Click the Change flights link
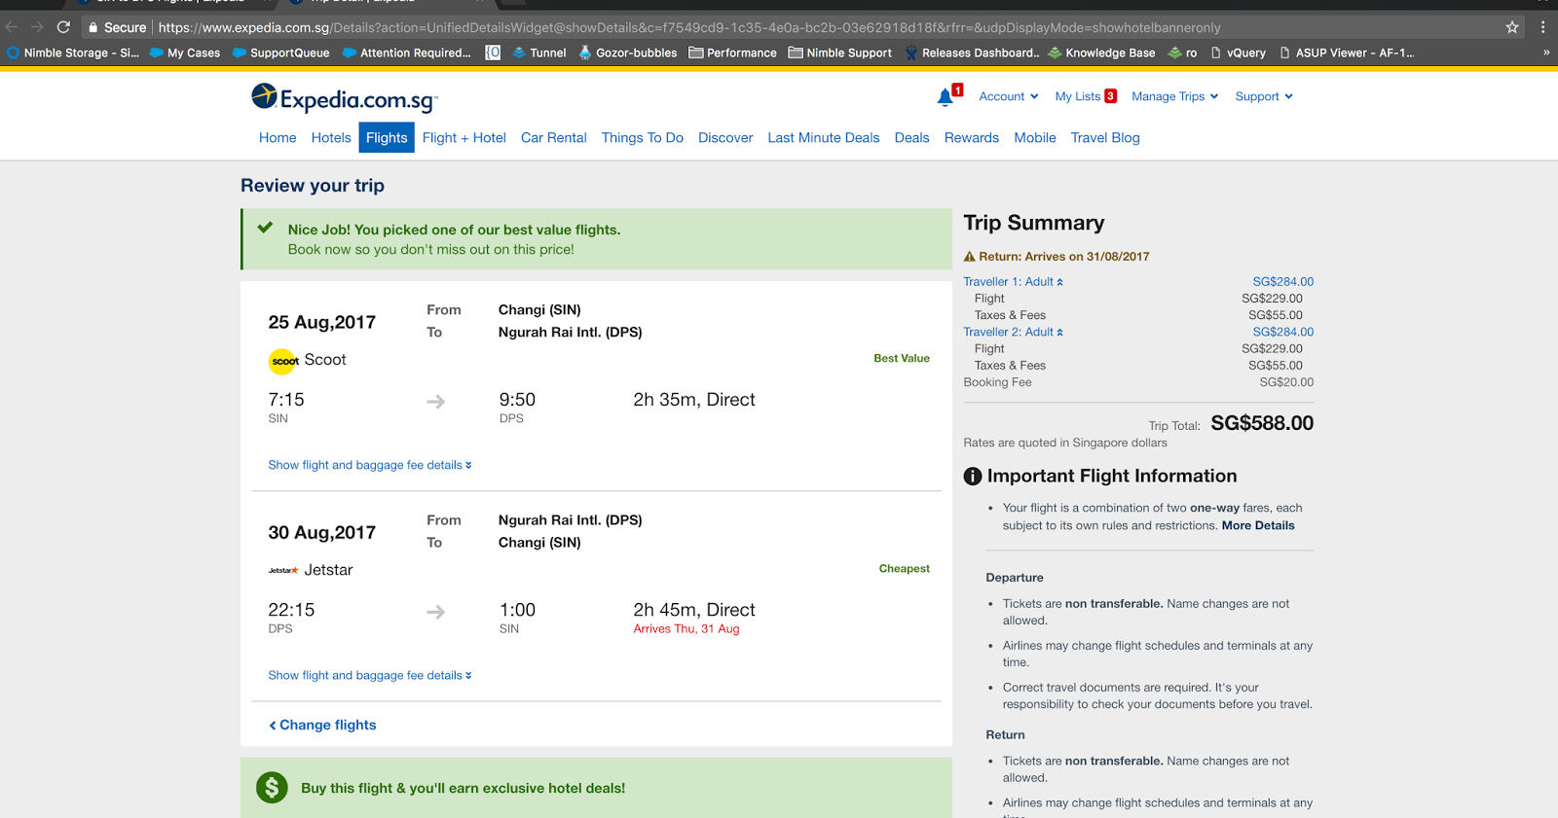This screenshot has height=818, width=1558. [322, 725]
